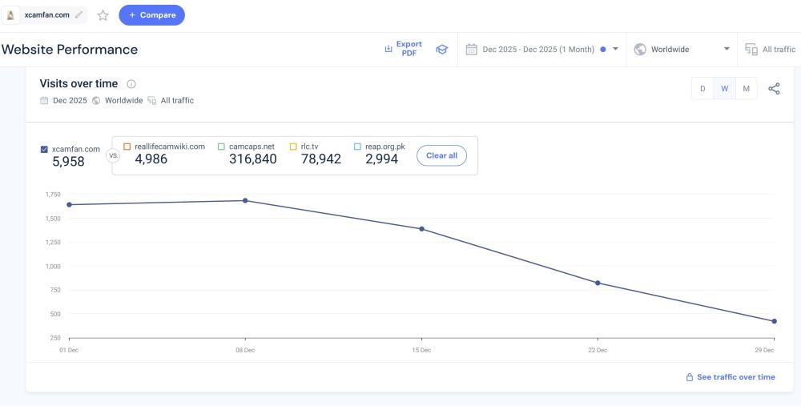Click the 22 Dec data point on chart
Viewport: 801px width, 406px height.
click(x=598, y=283)
